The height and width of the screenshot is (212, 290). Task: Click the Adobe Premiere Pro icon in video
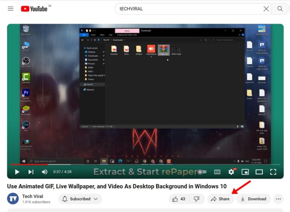26,95
